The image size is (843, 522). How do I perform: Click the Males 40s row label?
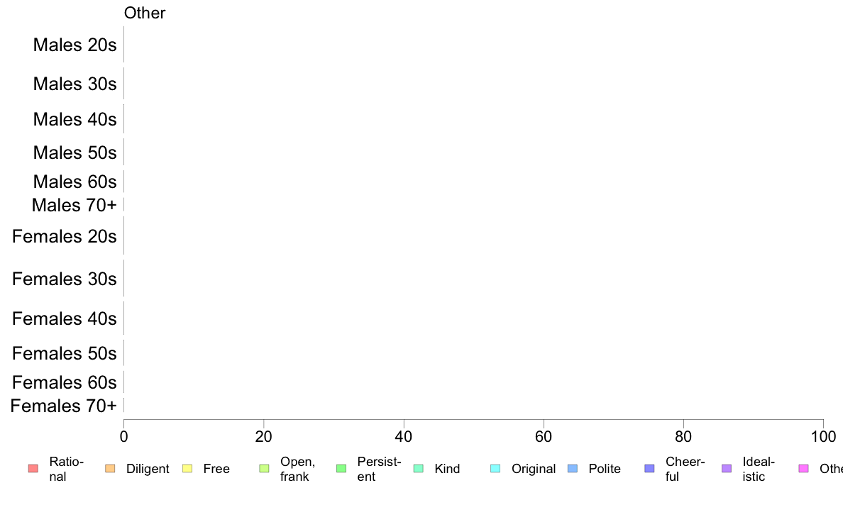point(75,119)
